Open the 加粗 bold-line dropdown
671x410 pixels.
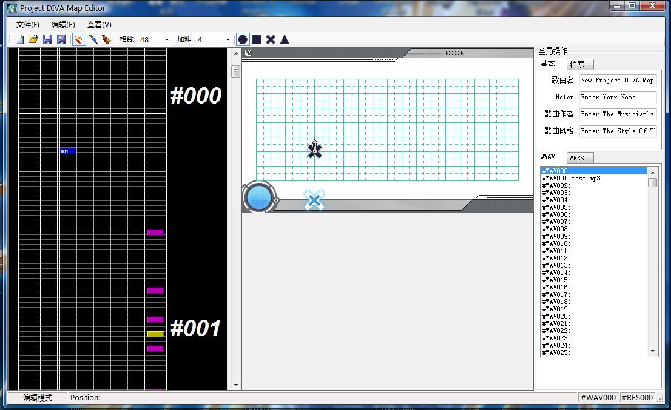click(228, 40)
